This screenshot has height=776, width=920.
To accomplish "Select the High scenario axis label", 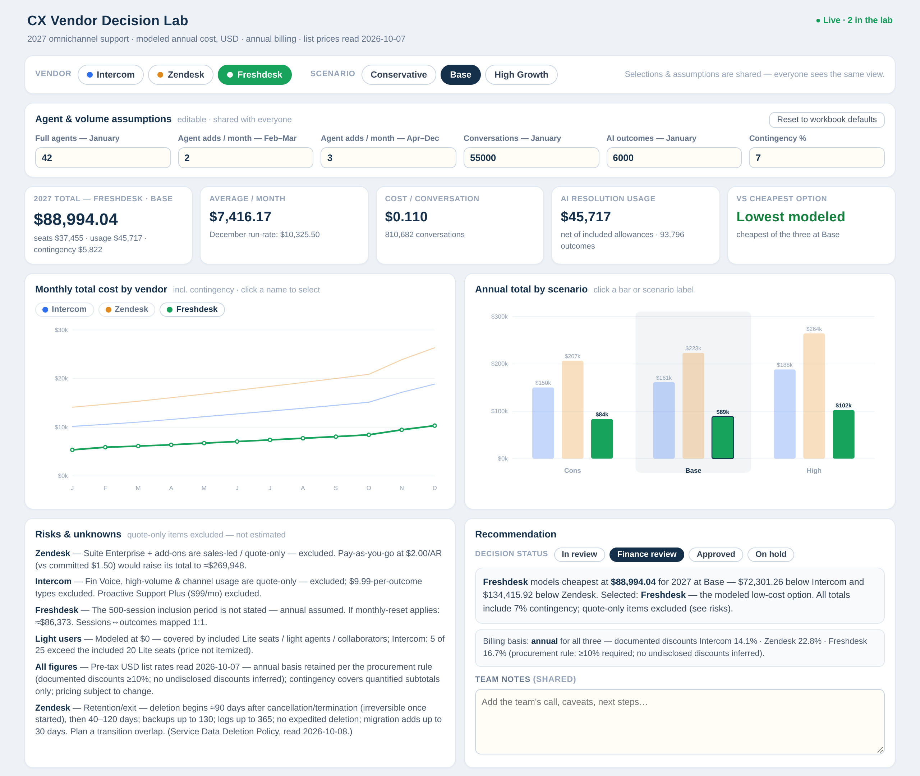I will coord(814,470).
